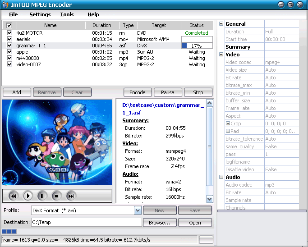
Task: Expand the Crop property
Action: pos(228,123)
